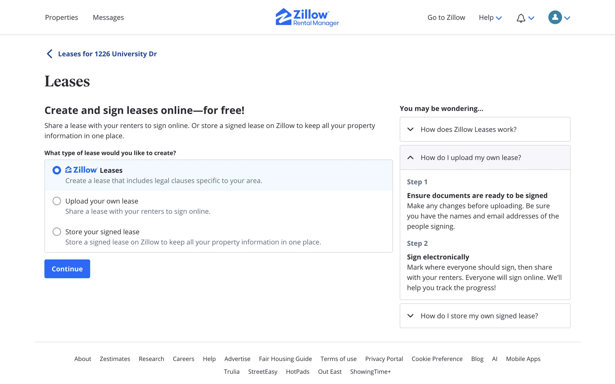Open the Fair Housing Guide footer link
Image resolution: width=615 pixels, height=384 pixels.
[x=285, y=359]
